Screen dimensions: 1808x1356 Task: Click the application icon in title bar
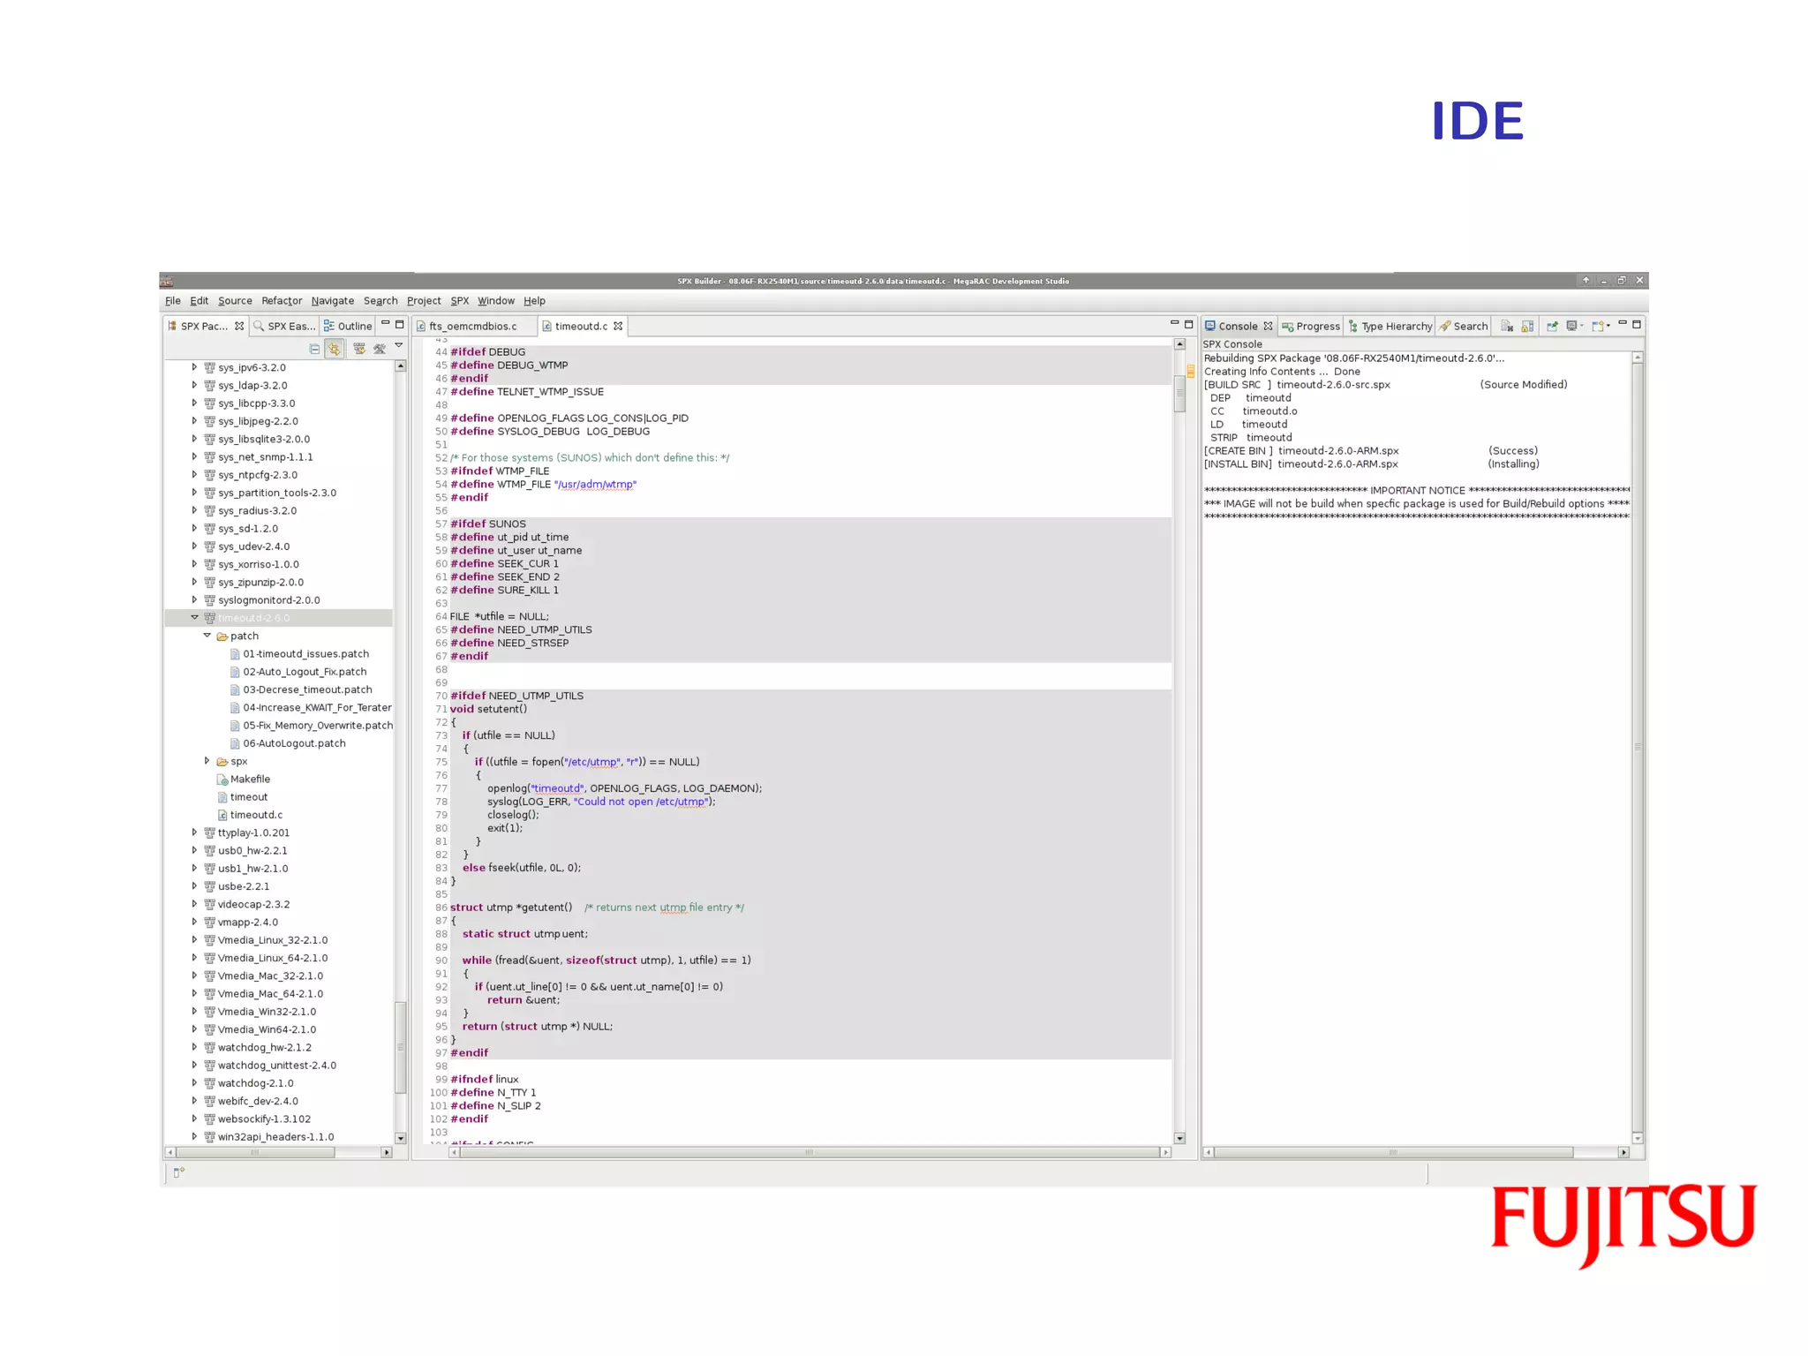pyautogui.click(x=167, y=282)
